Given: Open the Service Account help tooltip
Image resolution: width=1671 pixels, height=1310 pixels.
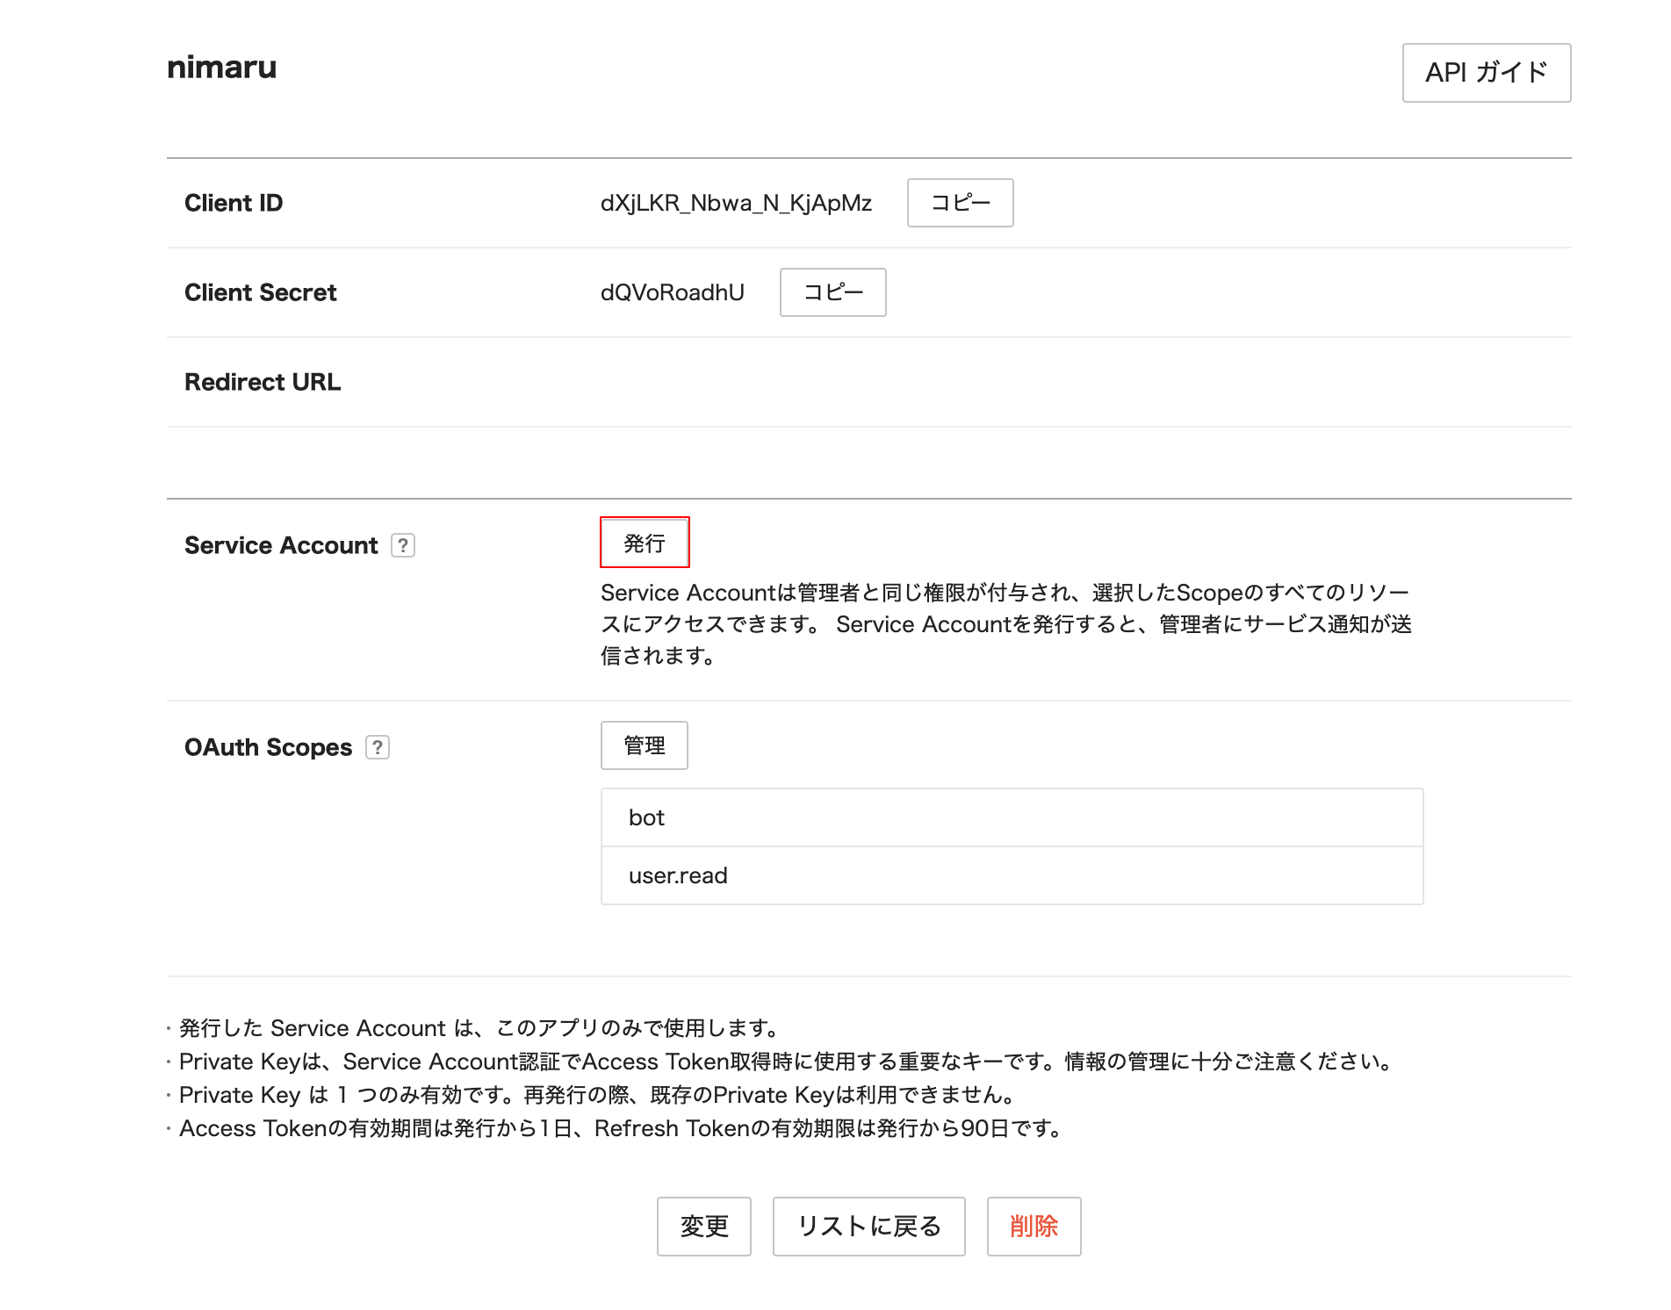Looking at the screenshot, I should 403,545.
